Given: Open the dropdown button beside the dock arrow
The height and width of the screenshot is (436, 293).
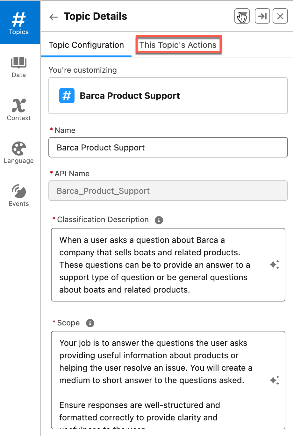Looking at the screenshot, I should (x=242, y=16).
